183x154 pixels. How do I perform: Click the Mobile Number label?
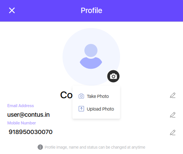[x=21, y=123]
